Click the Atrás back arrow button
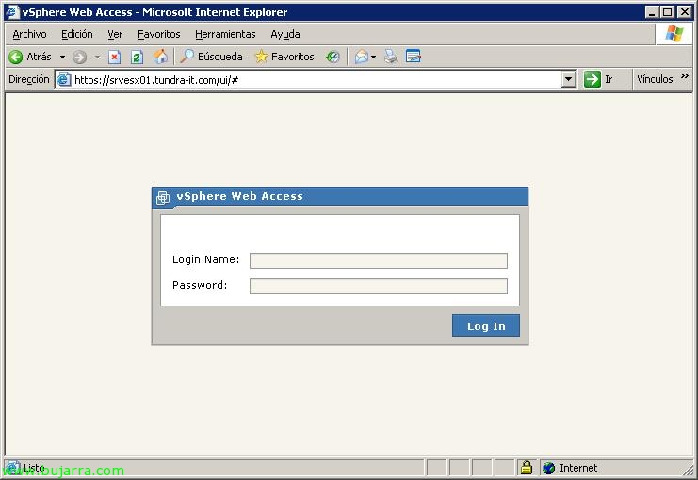This screenshot has width=698, height=480. [x=30, y=57]
